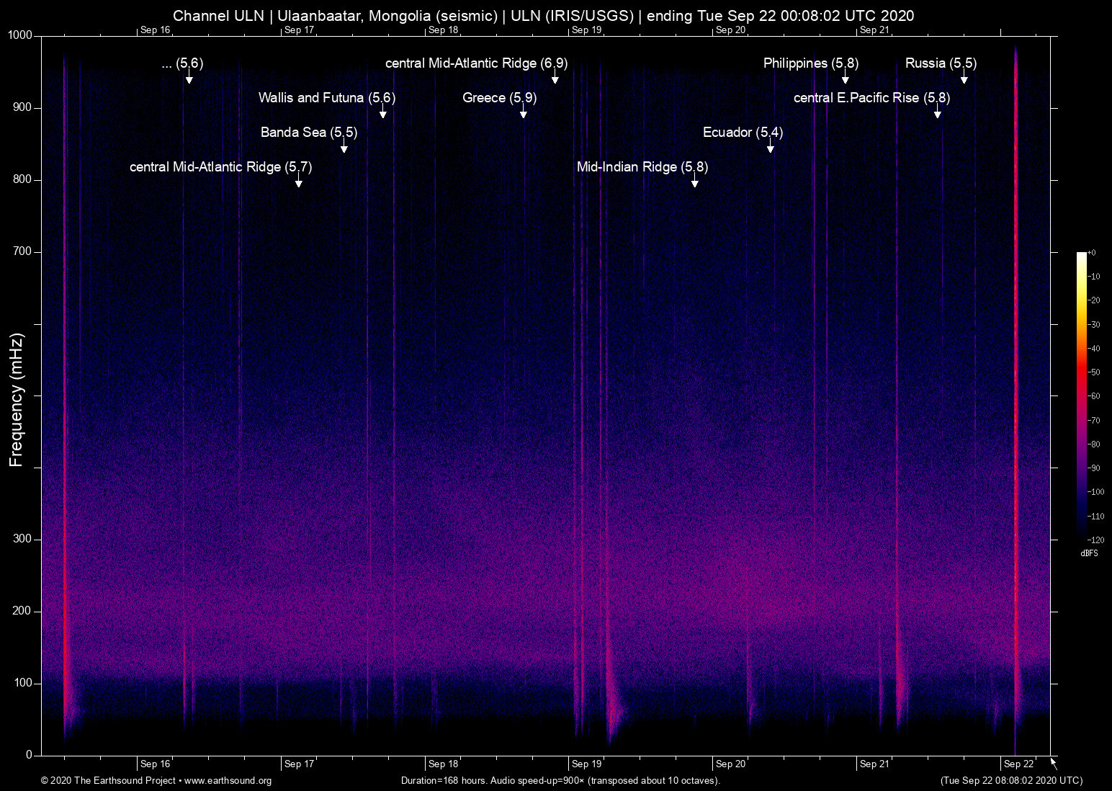Select the 200 frequency tick label
1112x791 pixels.
coord(23,612)
